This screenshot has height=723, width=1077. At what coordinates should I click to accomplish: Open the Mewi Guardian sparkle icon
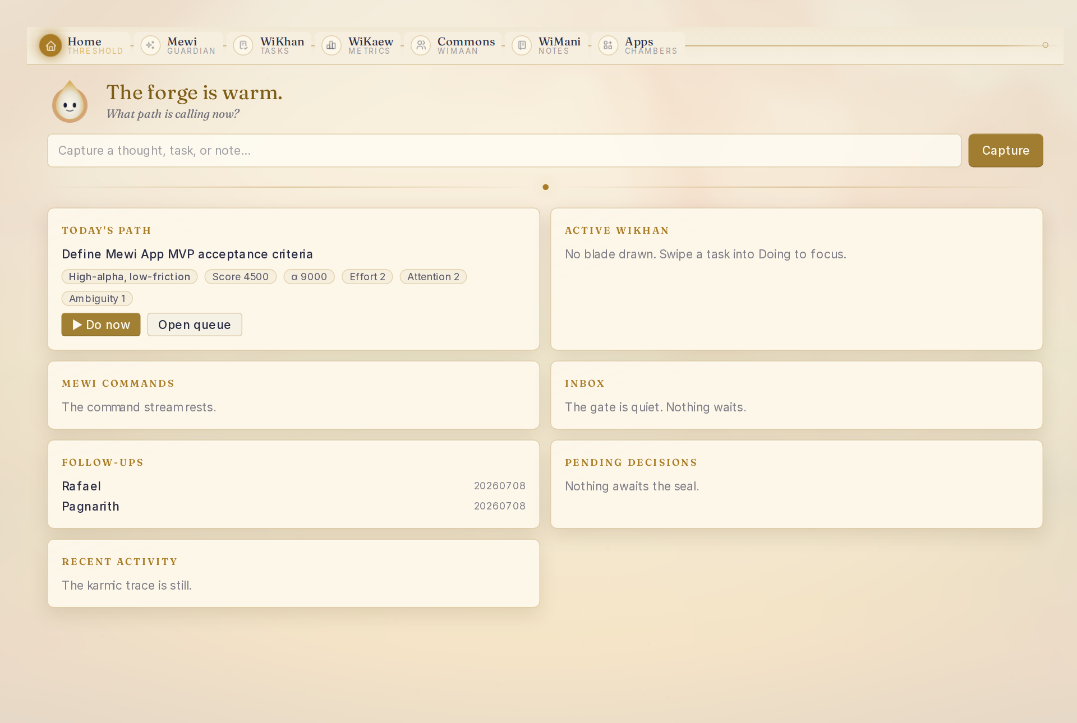click(x=150, y=45)
